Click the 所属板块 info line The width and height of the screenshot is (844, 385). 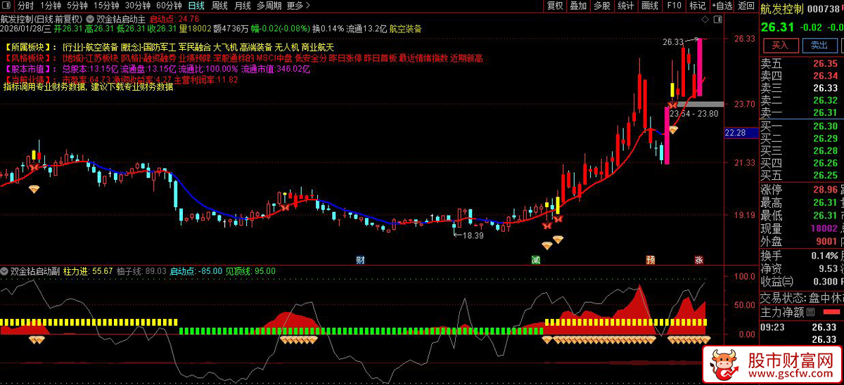point(169,48)
